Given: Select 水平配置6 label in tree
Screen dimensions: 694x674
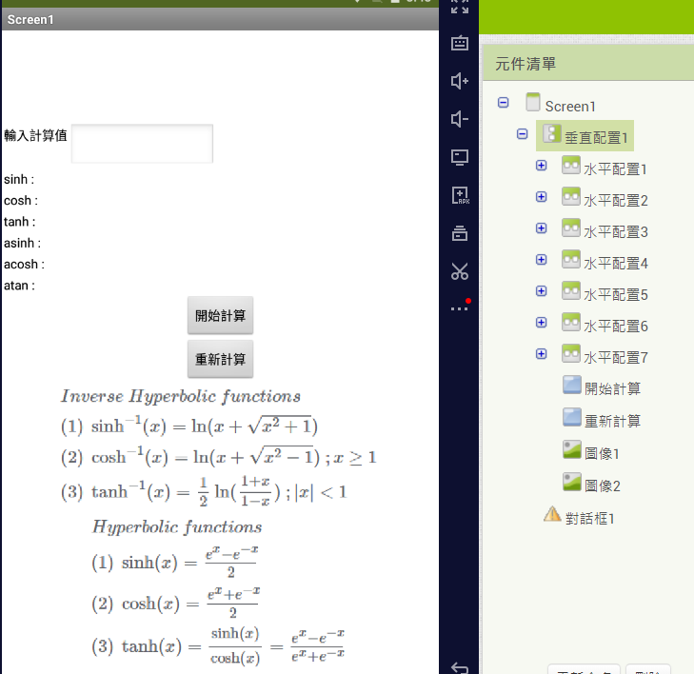Looking at the screenshot, I should coord(616,327).
